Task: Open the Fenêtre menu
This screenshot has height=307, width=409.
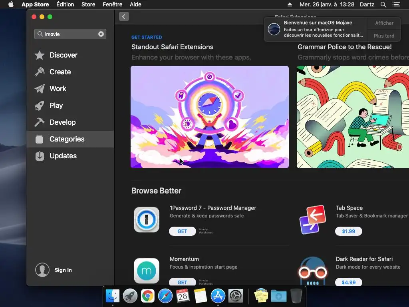Action: (112, 4)
